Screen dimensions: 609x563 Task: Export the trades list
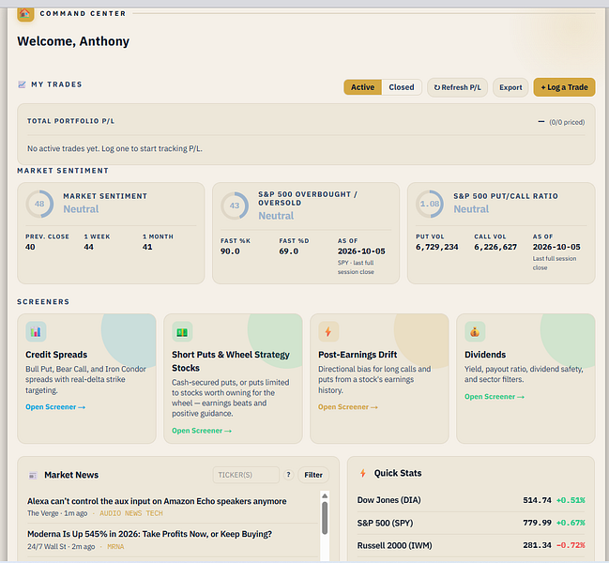(x=510, y=87)
